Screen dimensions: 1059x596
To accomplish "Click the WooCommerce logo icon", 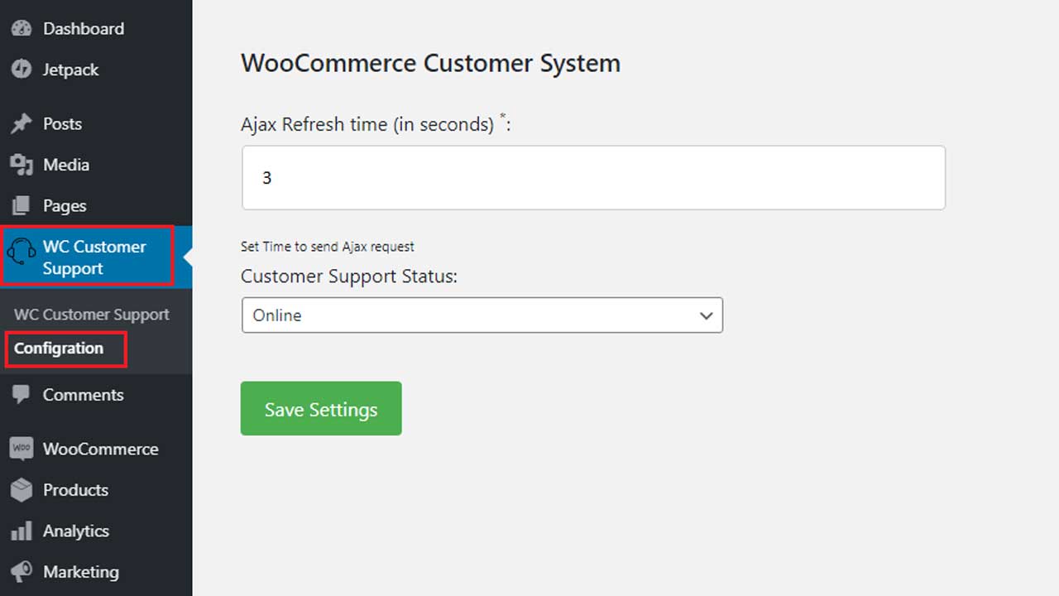I will 20,449.
